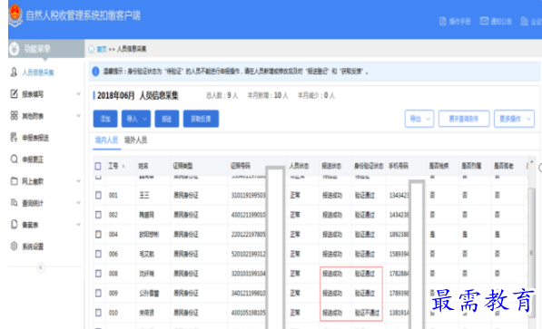Collapse sidebar with the left arrow

[x=41, y=267]
